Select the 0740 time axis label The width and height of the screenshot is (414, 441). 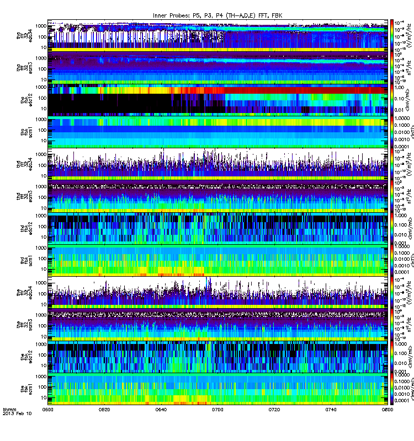(331, 410)
